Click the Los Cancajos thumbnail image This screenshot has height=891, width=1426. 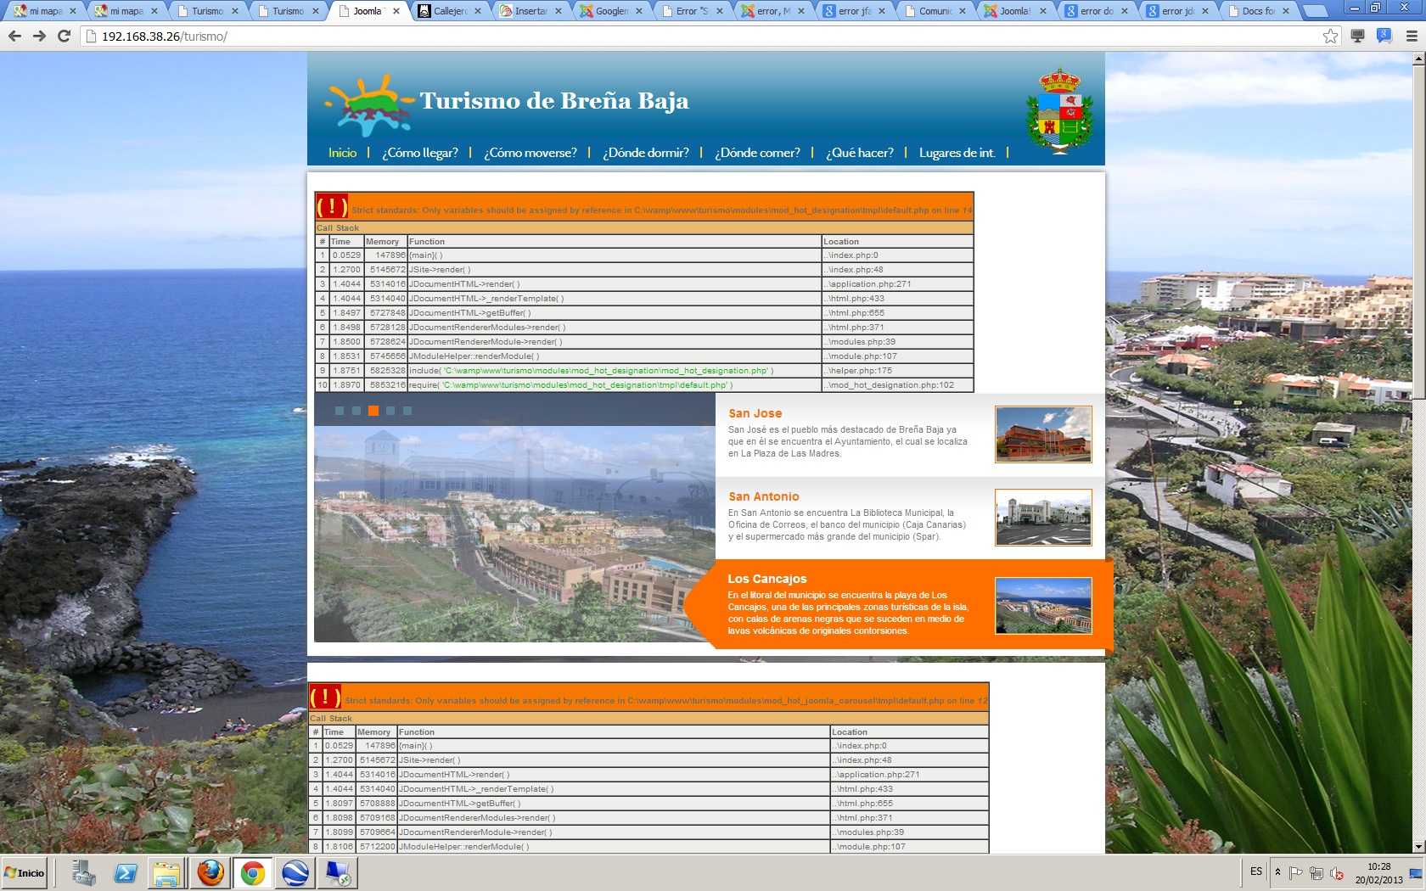[1043, 605]
